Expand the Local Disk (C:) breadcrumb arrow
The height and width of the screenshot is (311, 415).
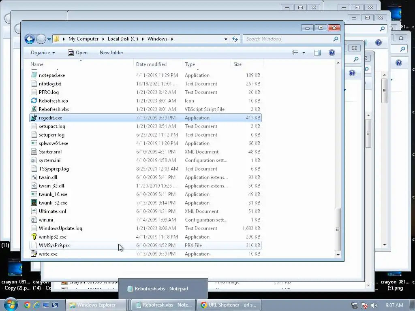point(143,39)
